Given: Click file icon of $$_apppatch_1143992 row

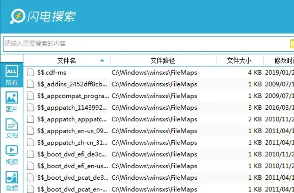Looking at the screenshot, I should tap(30, 108).
